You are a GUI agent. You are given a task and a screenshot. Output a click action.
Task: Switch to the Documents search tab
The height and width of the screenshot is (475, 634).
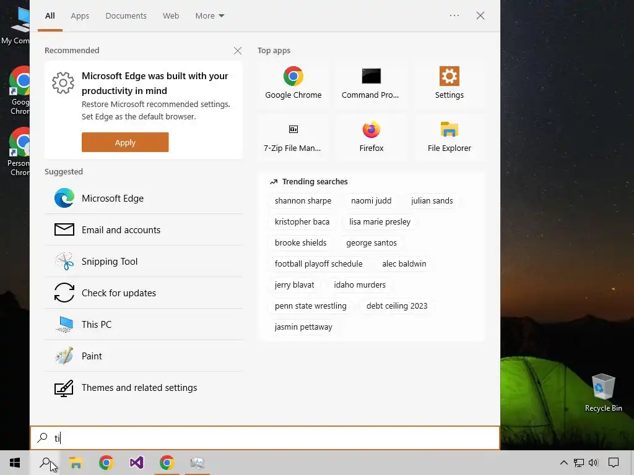pos(126,15)
